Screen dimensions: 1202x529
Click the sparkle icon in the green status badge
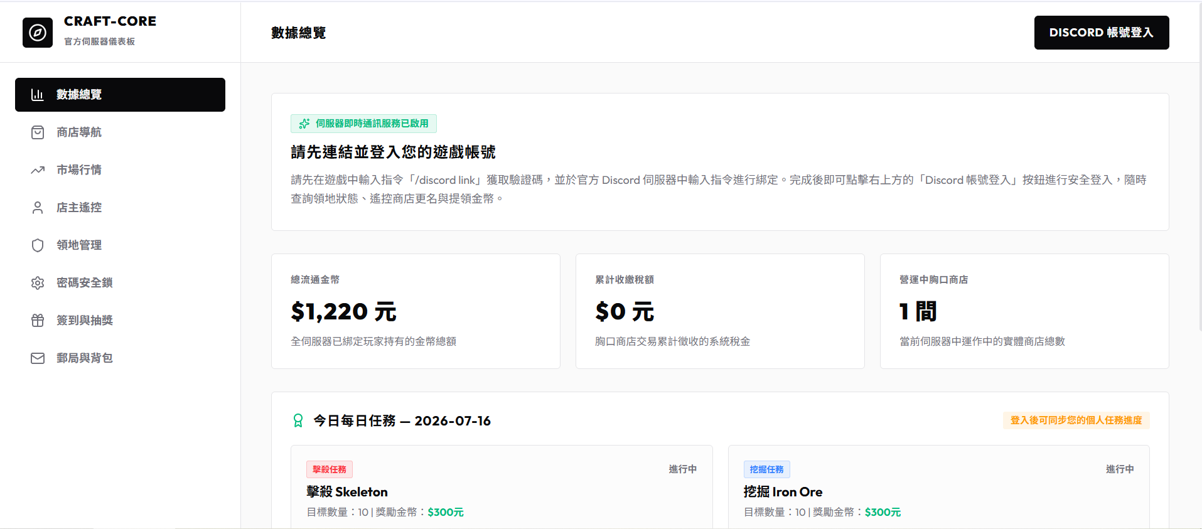pyautogui.click(x=304, y=124)
